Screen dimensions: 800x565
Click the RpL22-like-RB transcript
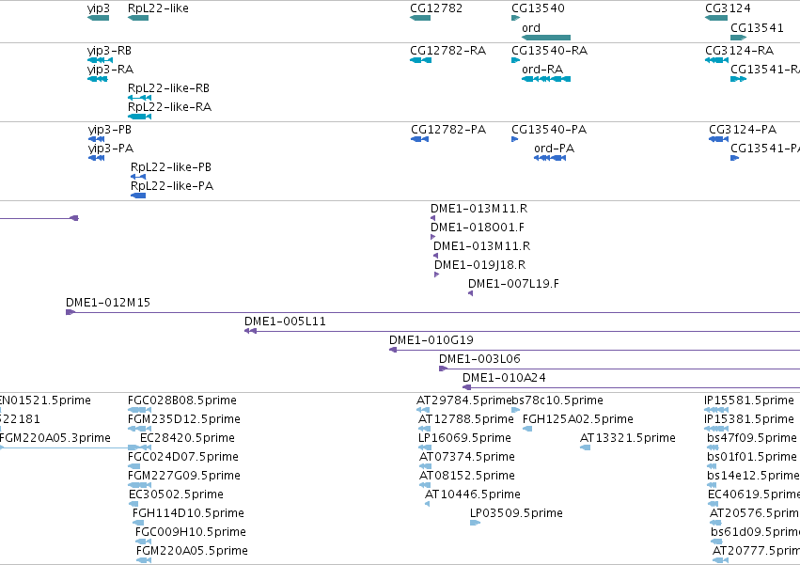(x=139, y=98)
